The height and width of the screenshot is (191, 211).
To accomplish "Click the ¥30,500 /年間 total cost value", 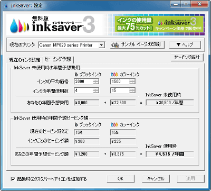I will click(x=170, y=103).
